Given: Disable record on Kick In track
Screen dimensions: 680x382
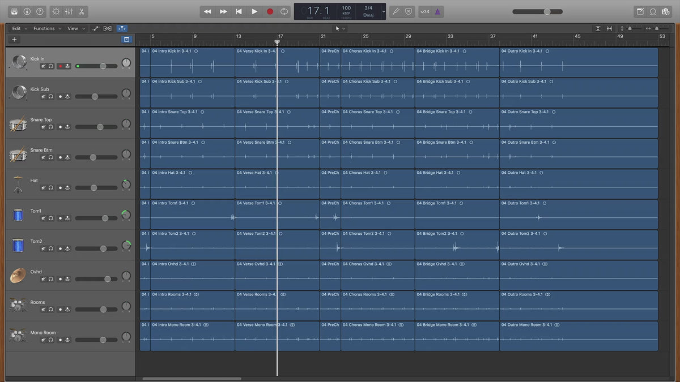Looking at the screenshot, I should pyautogui.click(x=60, y=66).
